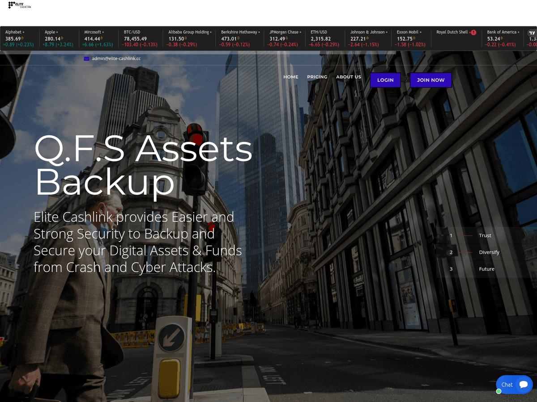The width and height of the screenshot is (537, 402).
Task: Click the JOIN NOW button
Action: 431,80
